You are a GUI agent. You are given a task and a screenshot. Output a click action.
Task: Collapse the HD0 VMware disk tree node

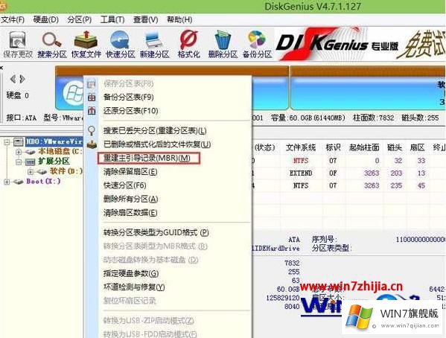pos(7,141)
